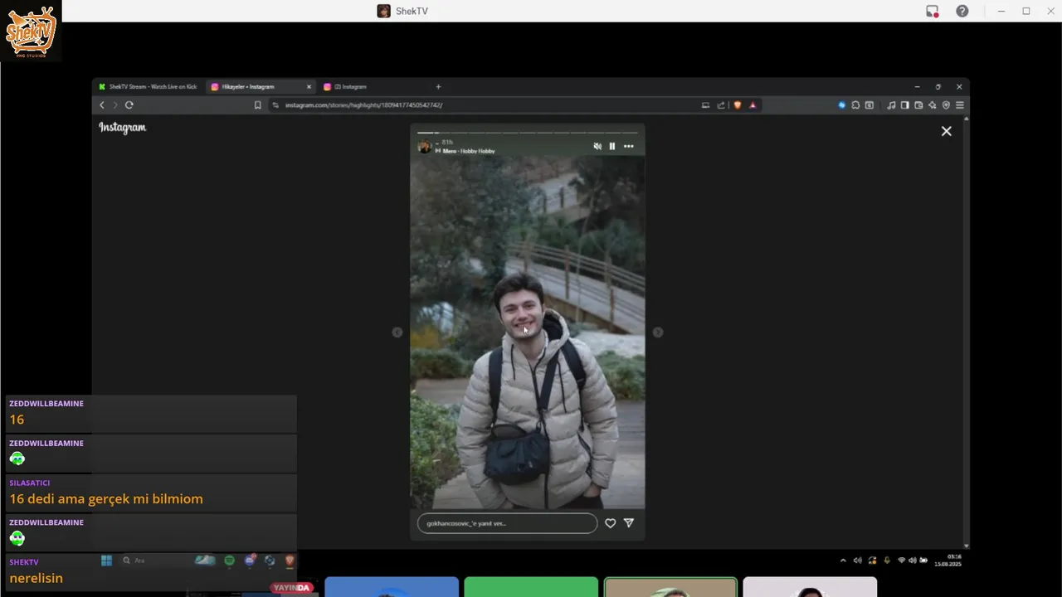Like the story with the heart icon
The width and height of the screenshot is (1062, 597).
tap(610, 523)
